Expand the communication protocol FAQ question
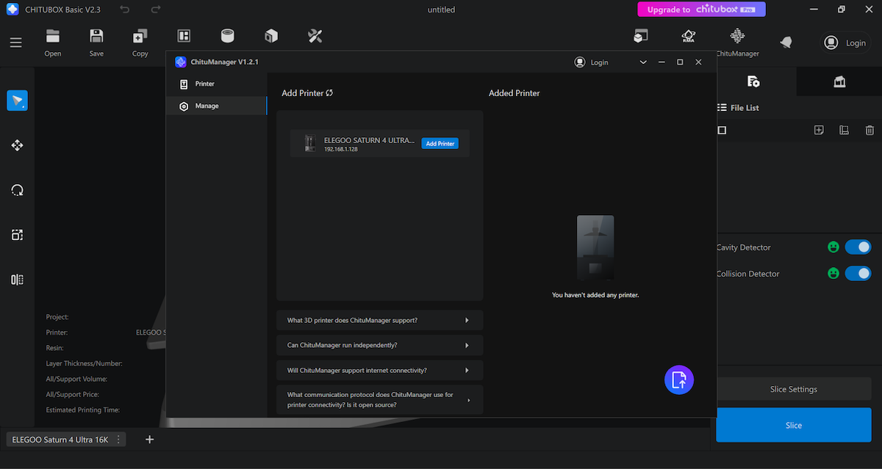This screenshot has width=882, height=469. pyautogui.click(x=380, y=399)
